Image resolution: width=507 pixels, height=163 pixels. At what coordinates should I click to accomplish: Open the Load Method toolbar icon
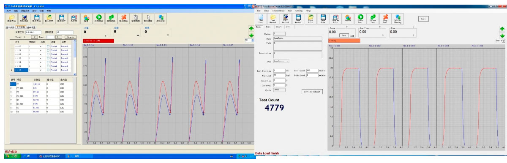(x=273, y=19)
